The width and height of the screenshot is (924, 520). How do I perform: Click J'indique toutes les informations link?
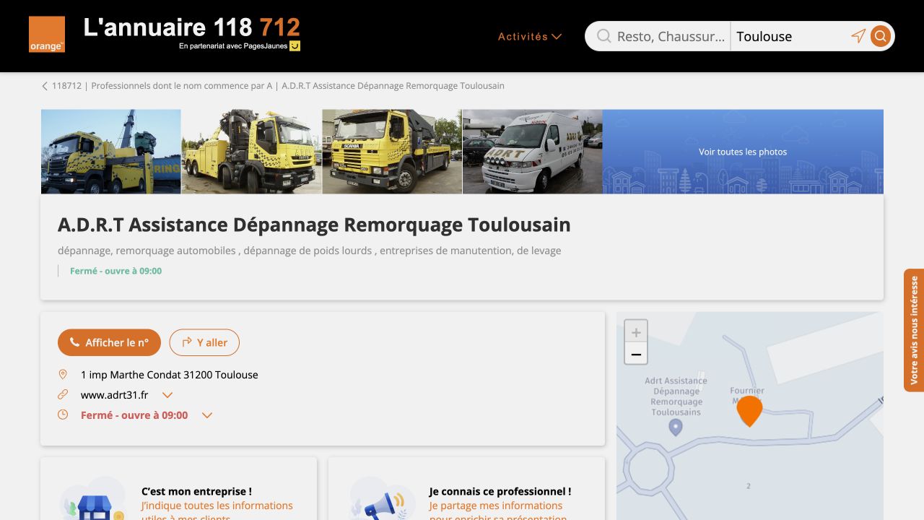pyautogui.click(x=217, y=511)
